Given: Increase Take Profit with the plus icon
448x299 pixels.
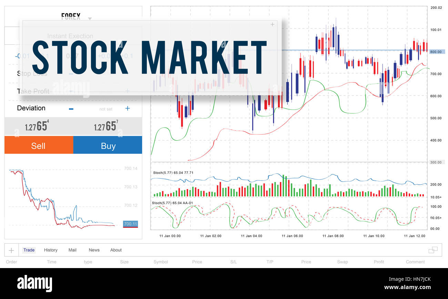Looking at the screenshot, I should click(x=128, y=91).
